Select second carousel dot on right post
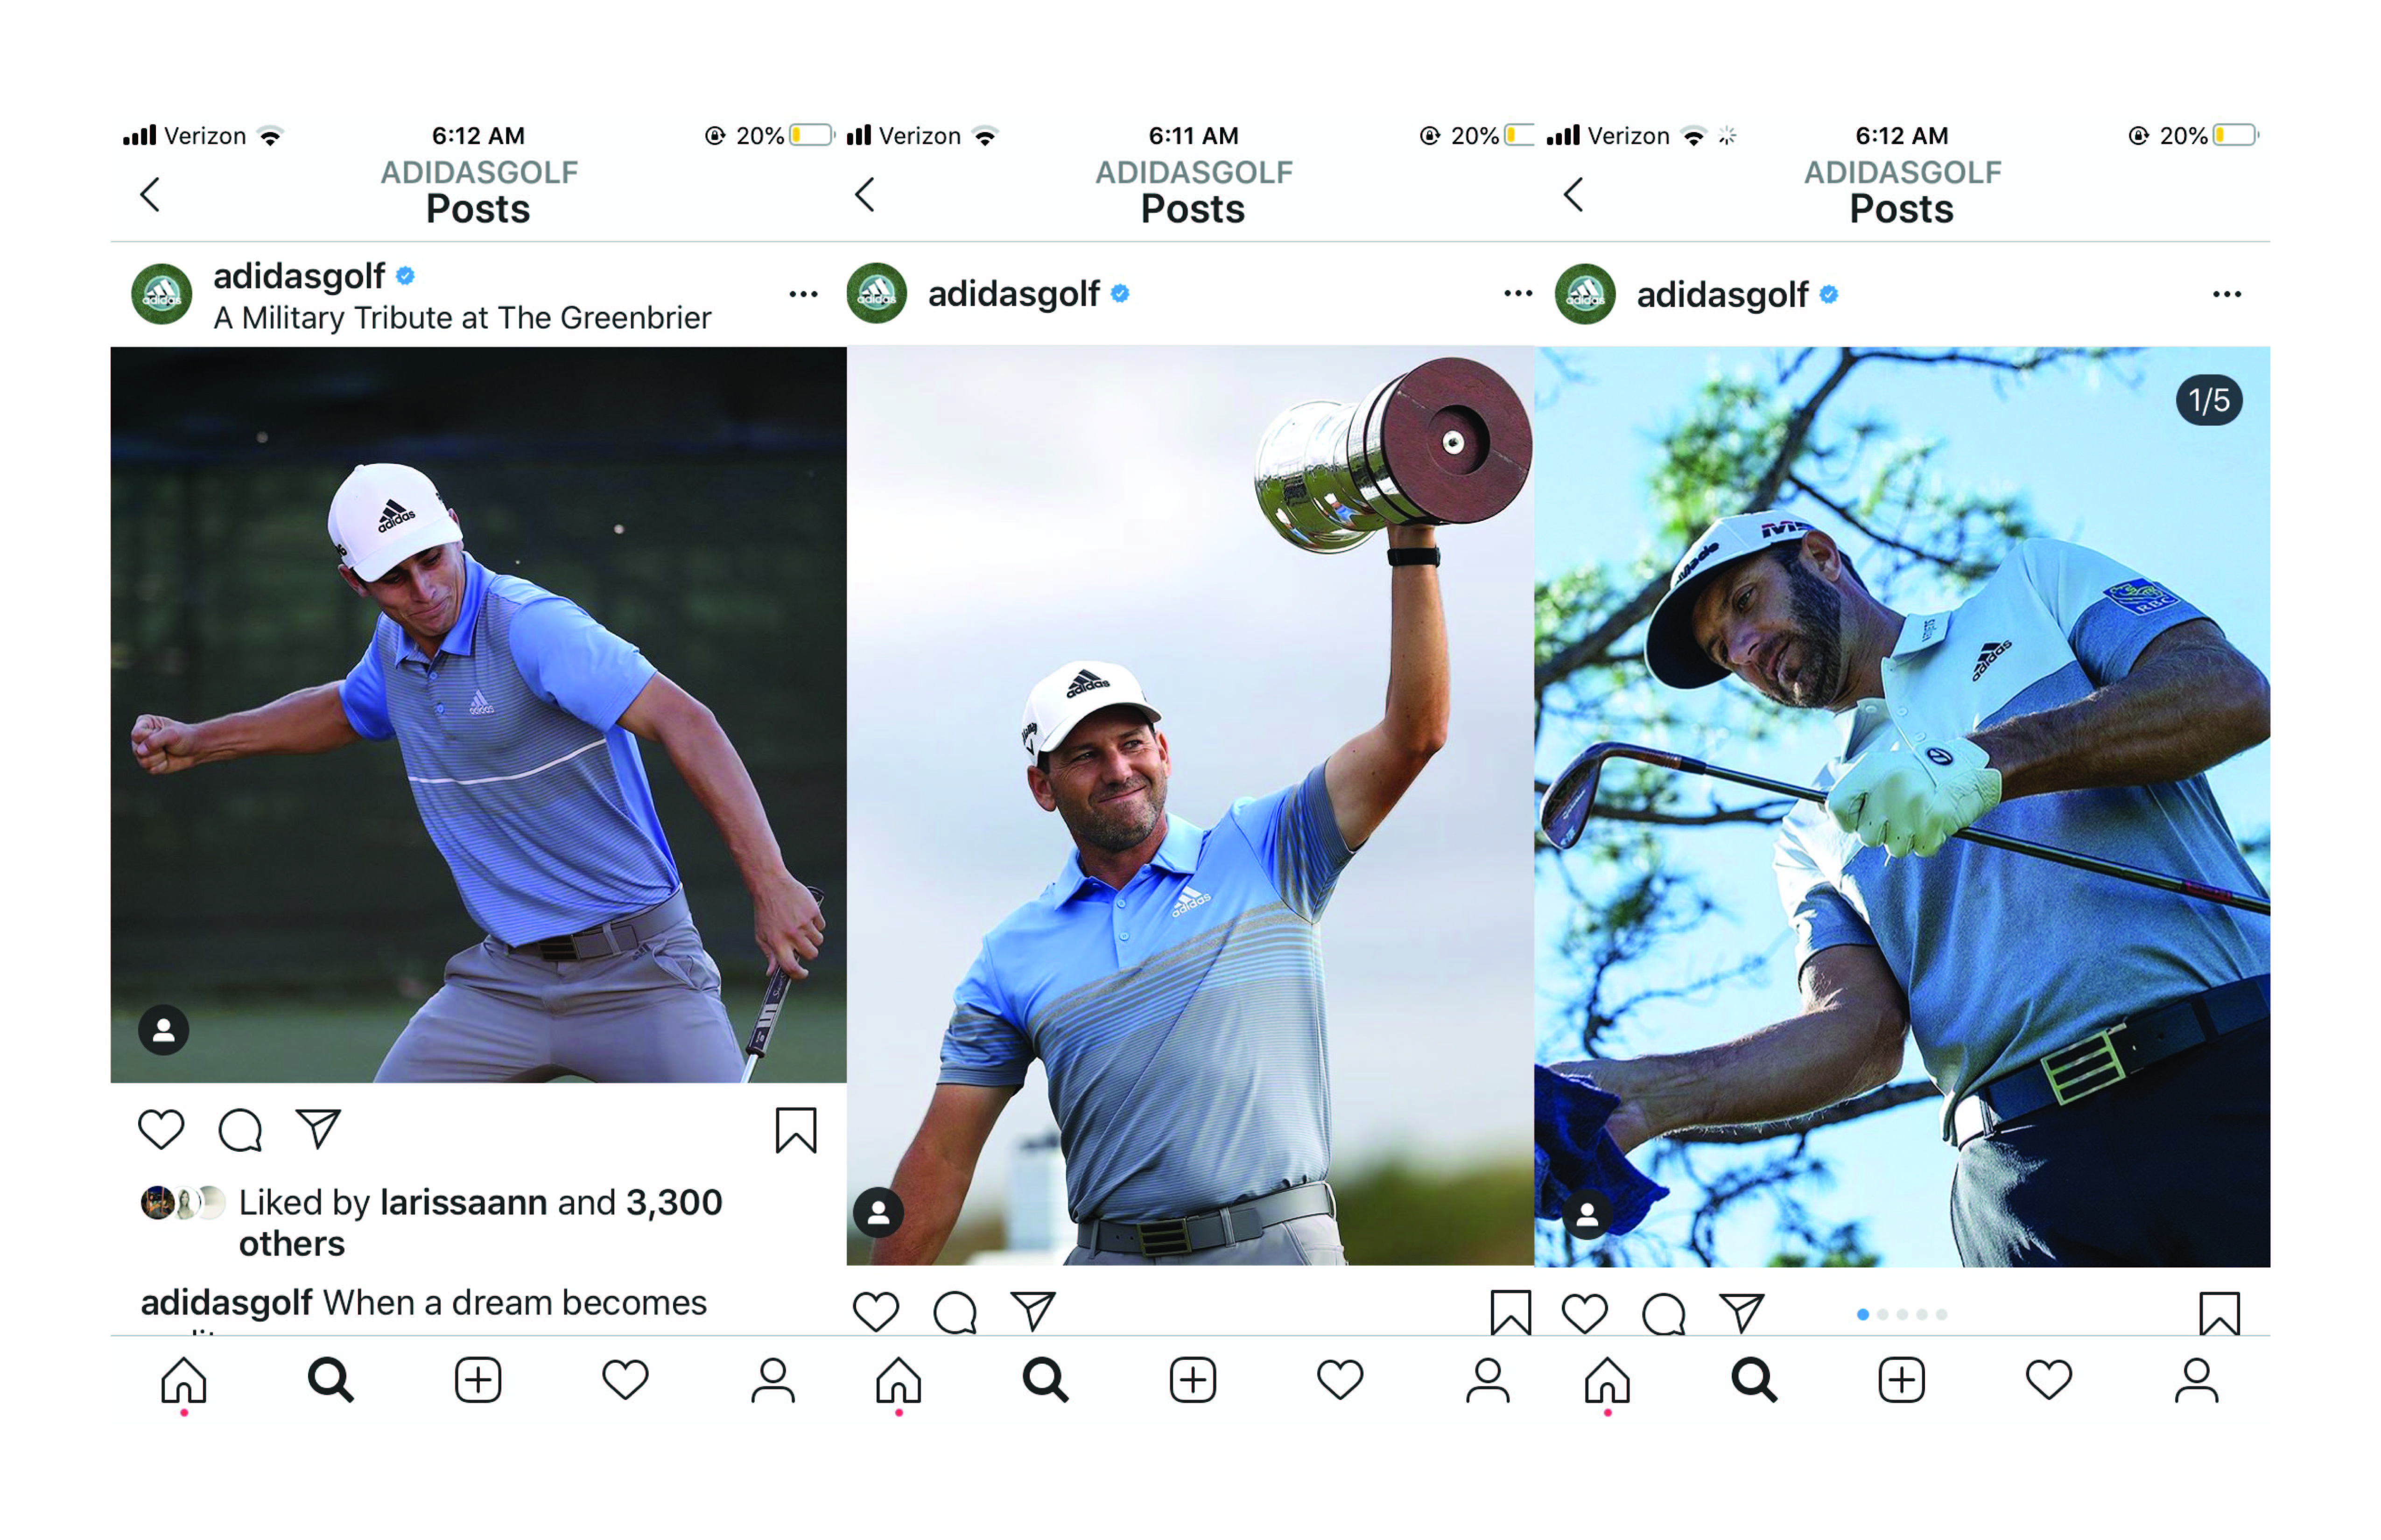Screen dimensions: 2381x1540 [x=1882, y=1314]
